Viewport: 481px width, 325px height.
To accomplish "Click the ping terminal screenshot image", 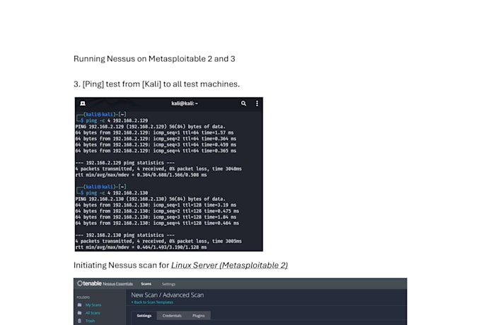I will coord(169,174).
